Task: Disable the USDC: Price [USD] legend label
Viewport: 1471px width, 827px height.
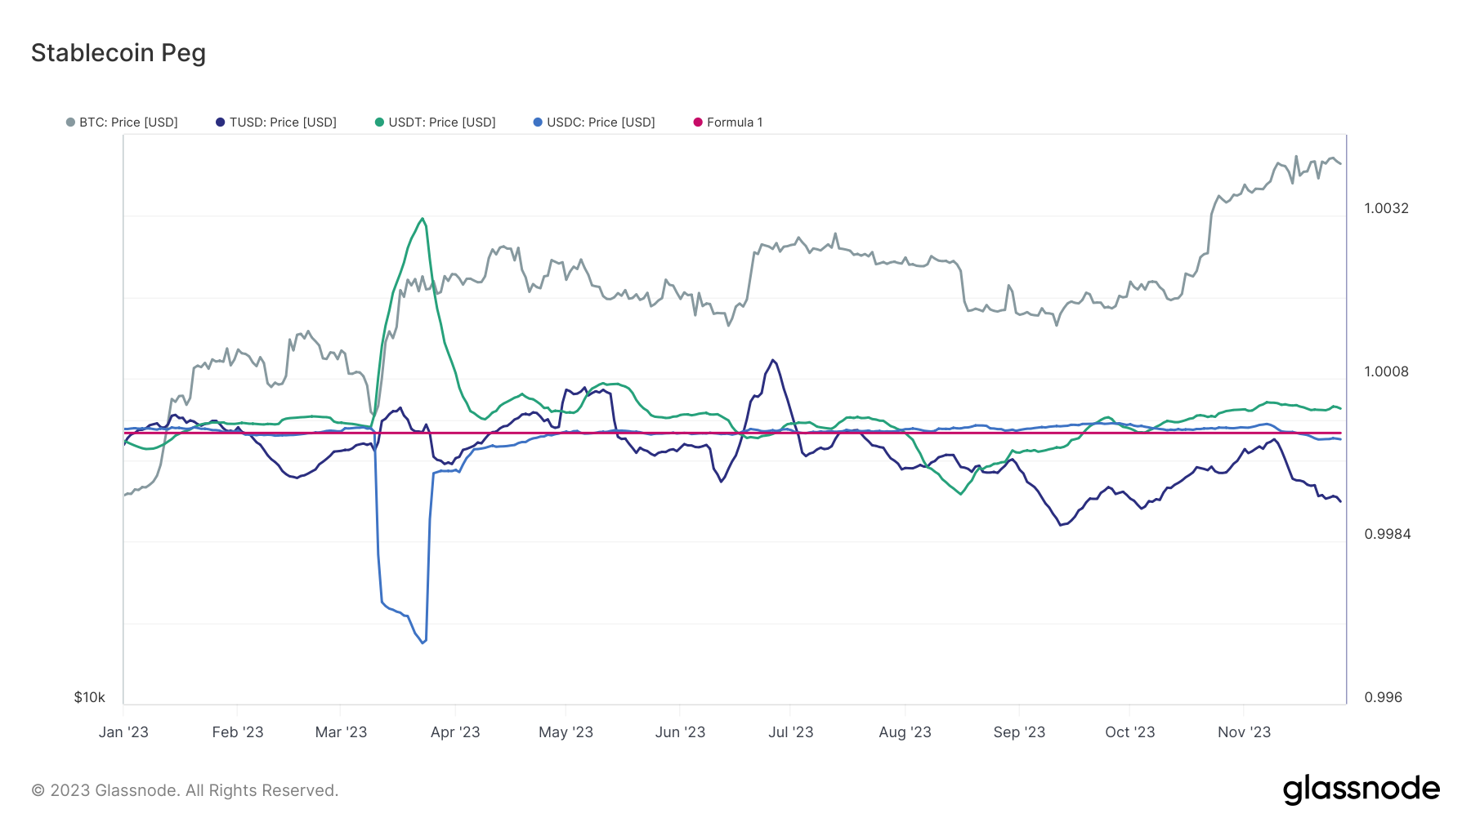Action: [601, 122]
